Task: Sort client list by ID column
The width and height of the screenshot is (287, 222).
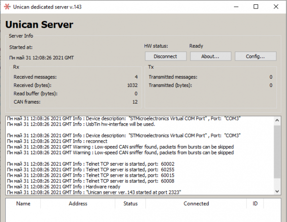Action: [255, 203]
